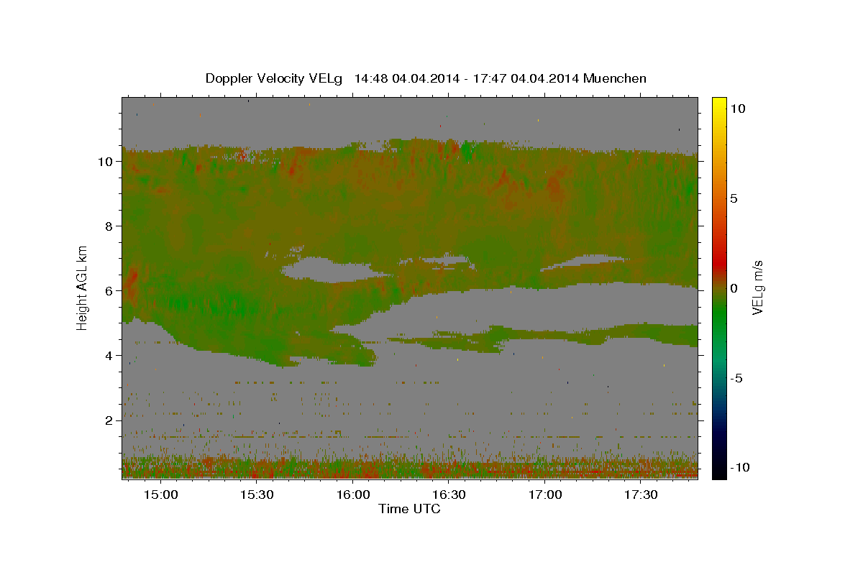Click the dark bottom of the colorbar
The width and height of the screenshot is (863, 575).
pos(718,474)
